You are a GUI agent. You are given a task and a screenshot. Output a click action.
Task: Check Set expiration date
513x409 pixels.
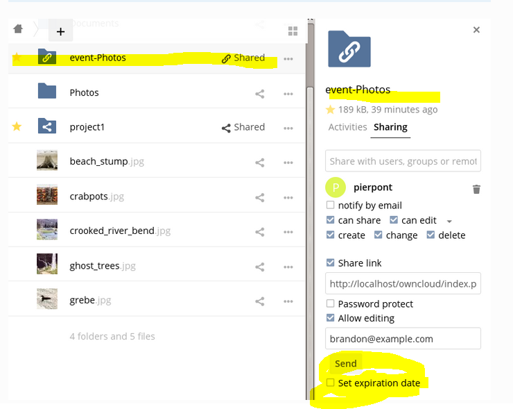click(x=331, y=383)
